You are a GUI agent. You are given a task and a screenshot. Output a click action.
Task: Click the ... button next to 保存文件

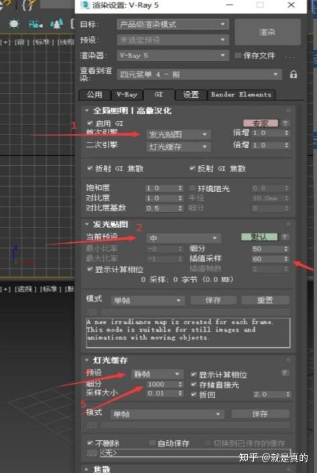pos(290,56)
